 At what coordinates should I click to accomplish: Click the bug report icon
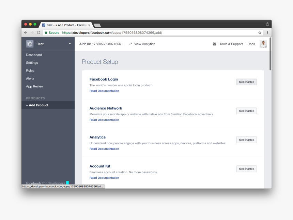click(x=214, y=44)
